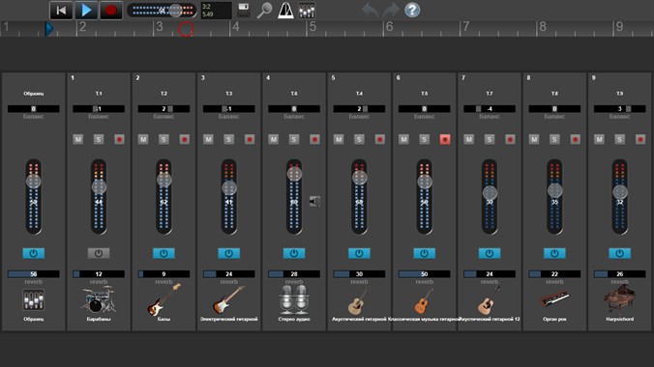This screenshot has height=367, width=654.
Task: Mute track 1 with its M button
Action: click(x=78, y=139)
